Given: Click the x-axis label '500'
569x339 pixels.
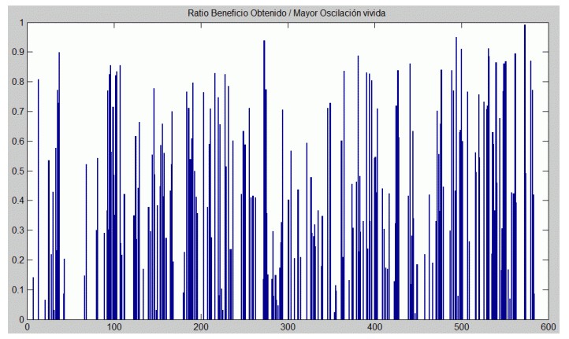Looking at the screenshot, I should pyautogui.click(x=462, y=327).
